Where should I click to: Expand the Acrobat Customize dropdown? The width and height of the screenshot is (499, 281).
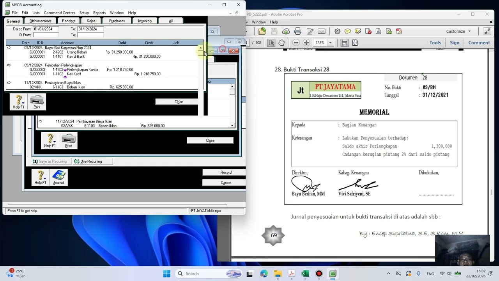pos(458,31)
